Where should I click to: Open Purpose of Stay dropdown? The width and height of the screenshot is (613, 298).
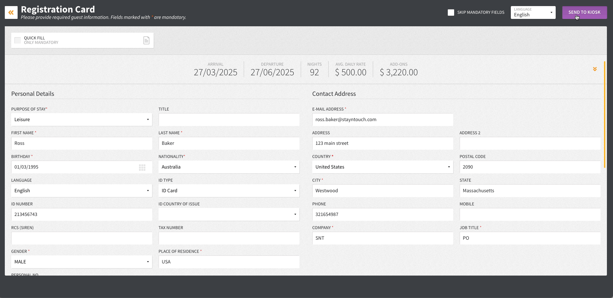[x=82, y=120]
